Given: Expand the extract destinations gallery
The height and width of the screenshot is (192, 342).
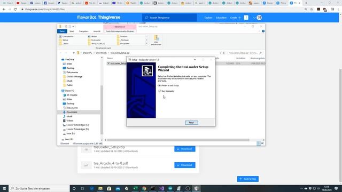Looking at the screenshot, I should pyautogui.click(x=146, y=44).
